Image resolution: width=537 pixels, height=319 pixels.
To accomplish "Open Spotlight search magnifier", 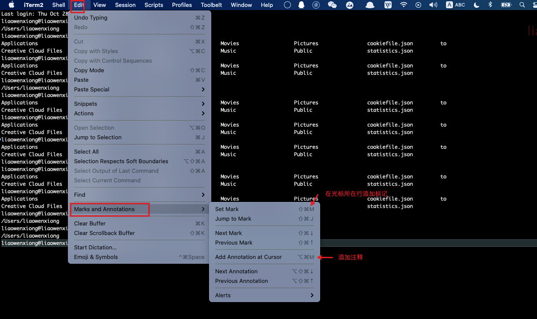I will click(522, 5).
